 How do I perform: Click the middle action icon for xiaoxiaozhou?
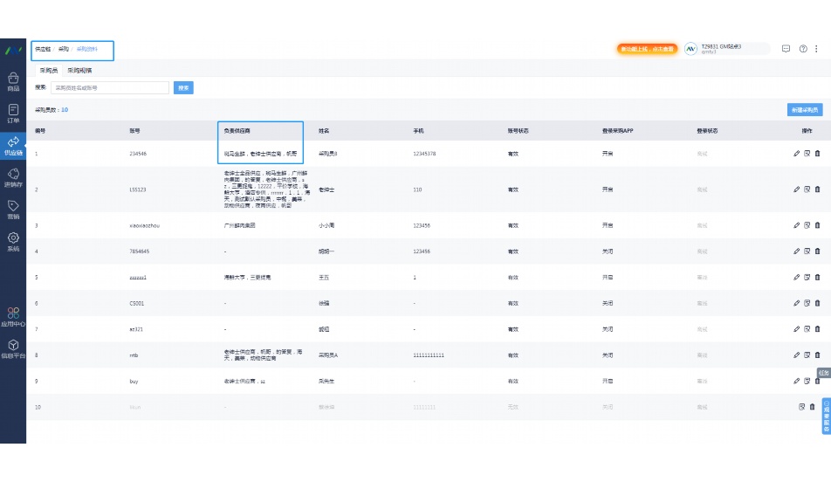807,225
